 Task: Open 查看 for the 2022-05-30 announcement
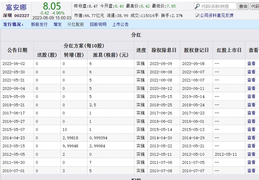coord(251,72)
